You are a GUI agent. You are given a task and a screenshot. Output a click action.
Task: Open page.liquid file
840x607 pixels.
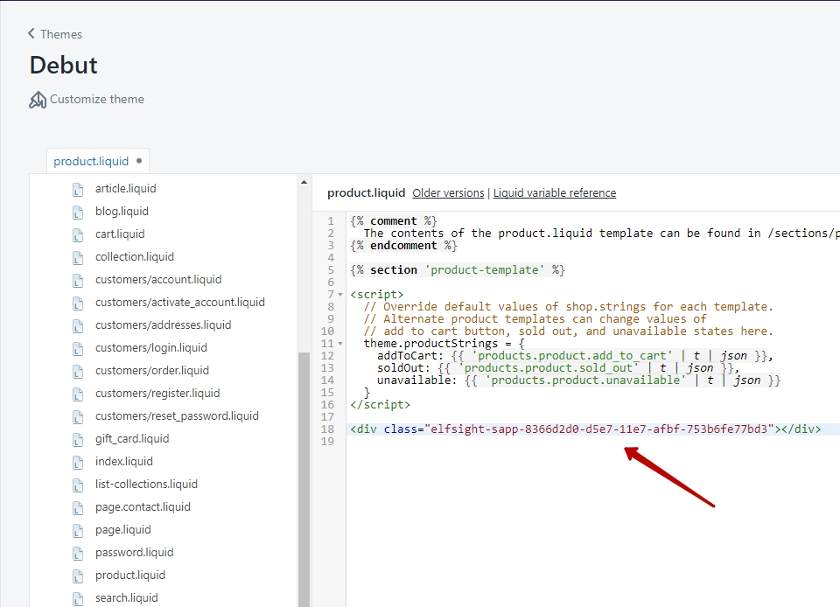[123, 530]
